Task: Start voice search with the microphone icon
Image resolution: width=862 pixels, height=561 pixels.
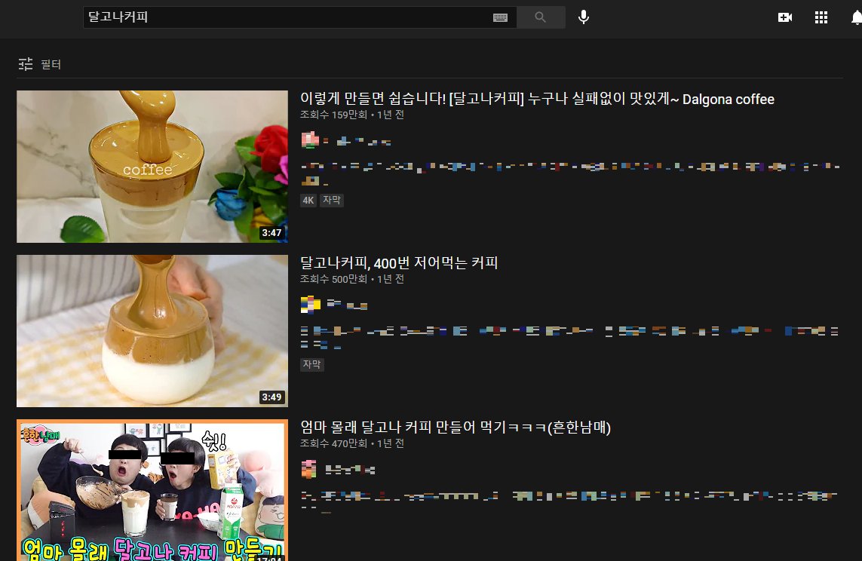Action: pyautogui.click(x=584, y=17)
